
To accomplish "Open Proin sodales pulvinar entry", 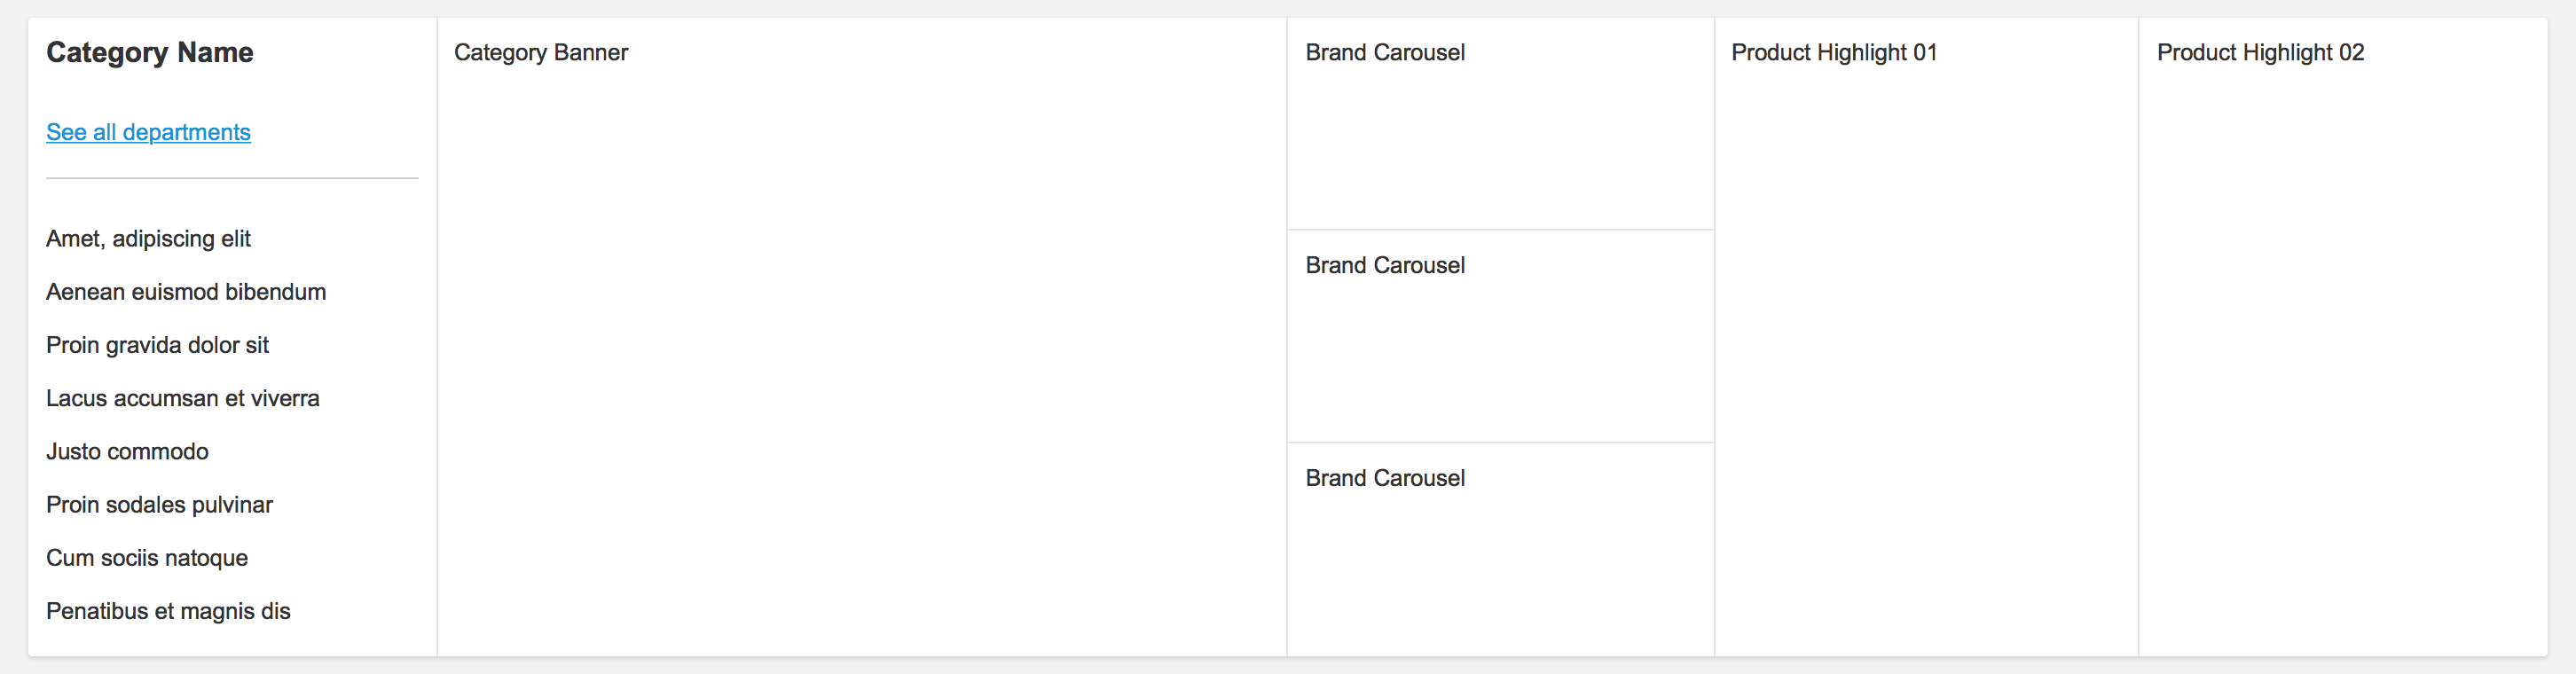I will click(159, 505).
